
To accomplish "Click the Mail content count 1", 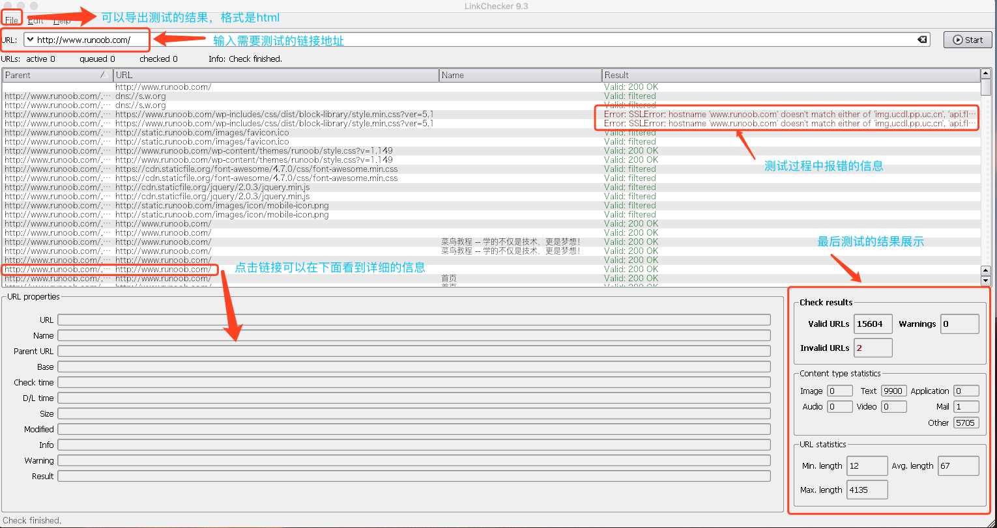I will [x=966, y=406].
